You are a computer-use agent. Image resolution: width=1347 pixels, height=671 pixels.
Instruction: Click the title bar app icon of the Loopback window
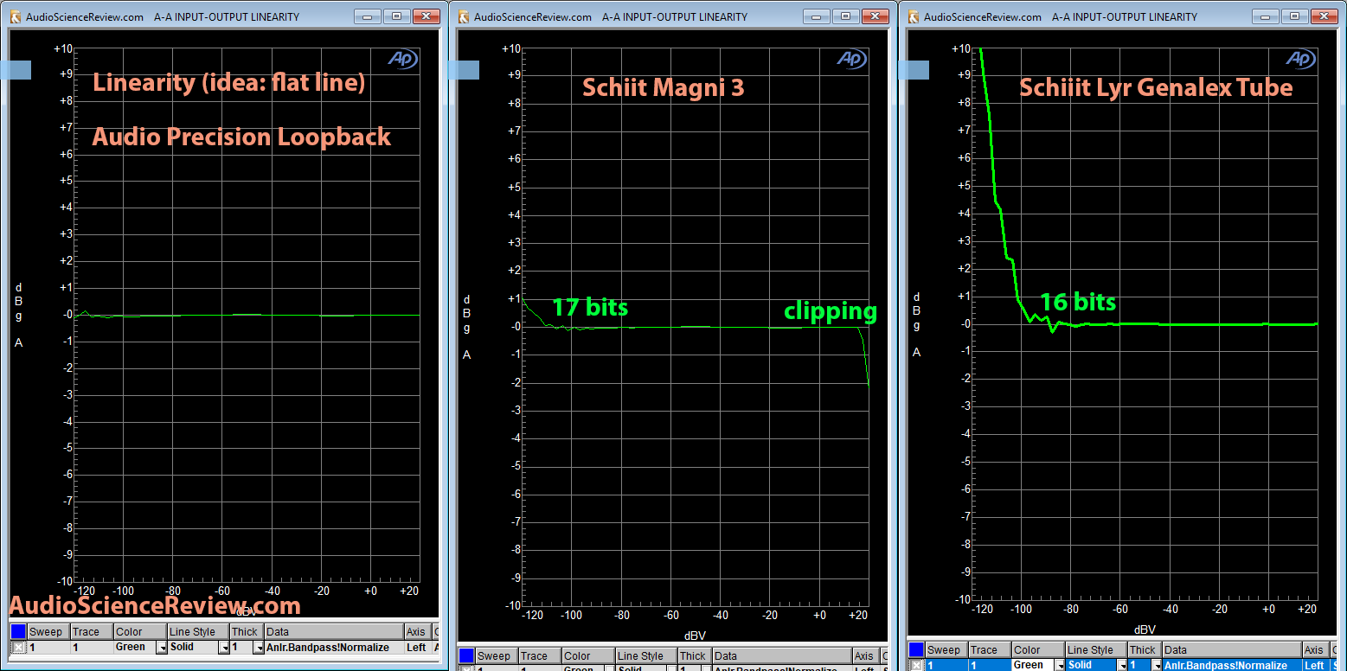click(15, 16)
